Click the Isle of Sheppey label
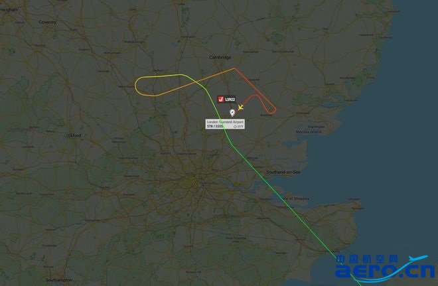This screenshot has height=286, width=438. point(295,198)
